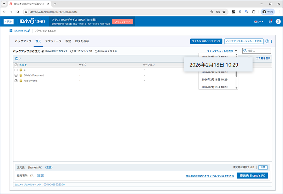Open the notifications bell

pos(271,22)
